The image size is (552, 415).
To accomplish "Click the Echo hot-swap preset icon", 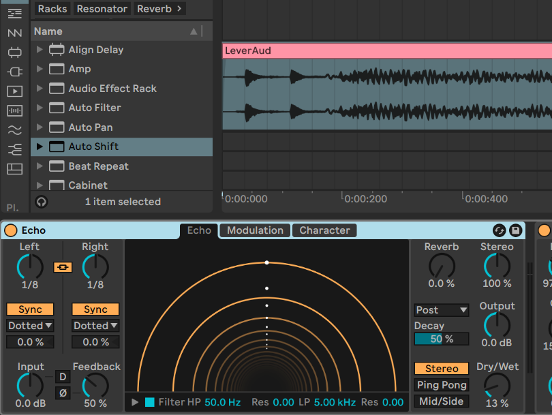I will point(500,230).
